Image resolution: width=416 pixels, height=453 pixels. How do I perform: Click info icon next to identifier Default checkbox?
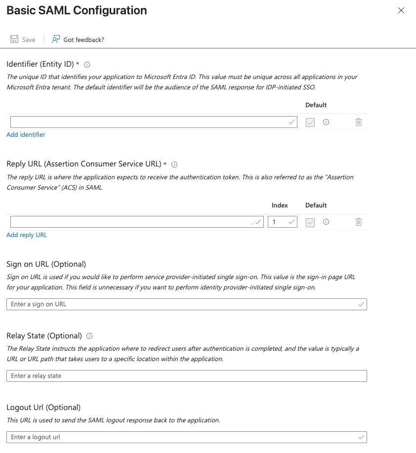[x=326, y=122]
